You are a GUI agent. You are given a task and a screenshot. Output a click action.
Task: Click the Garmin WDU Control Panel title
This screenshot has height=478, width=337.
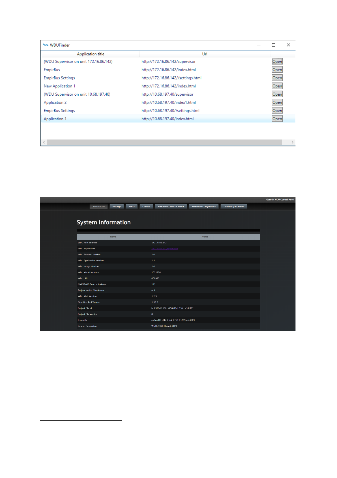[x=280, y=200]
